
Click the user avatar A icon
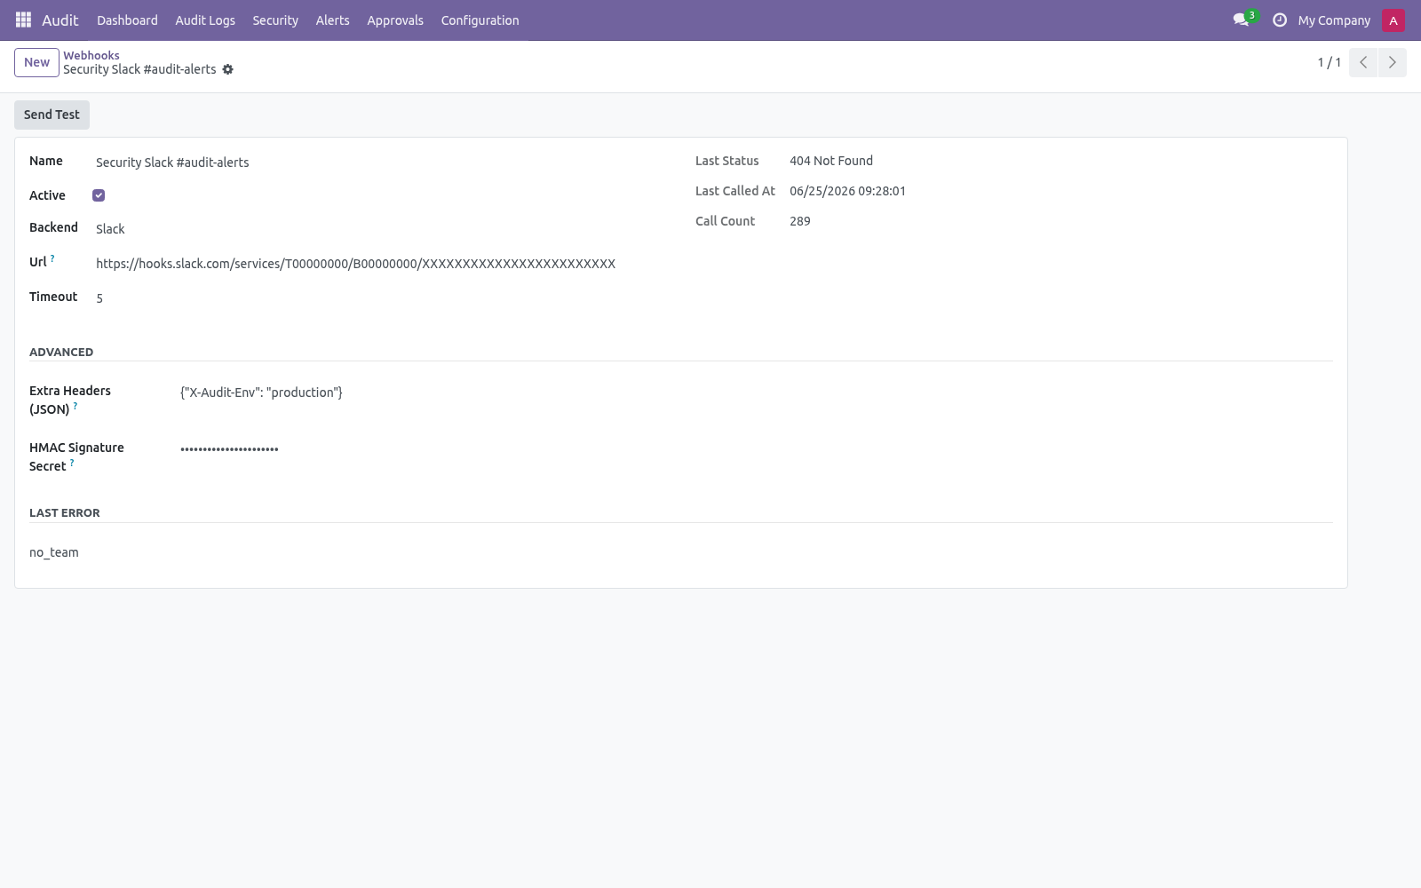pos(1393,20)
